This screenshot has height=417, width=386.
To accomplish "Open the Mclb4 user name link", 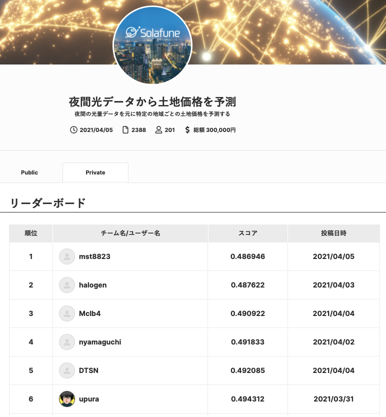I will (x=89, y=313).
